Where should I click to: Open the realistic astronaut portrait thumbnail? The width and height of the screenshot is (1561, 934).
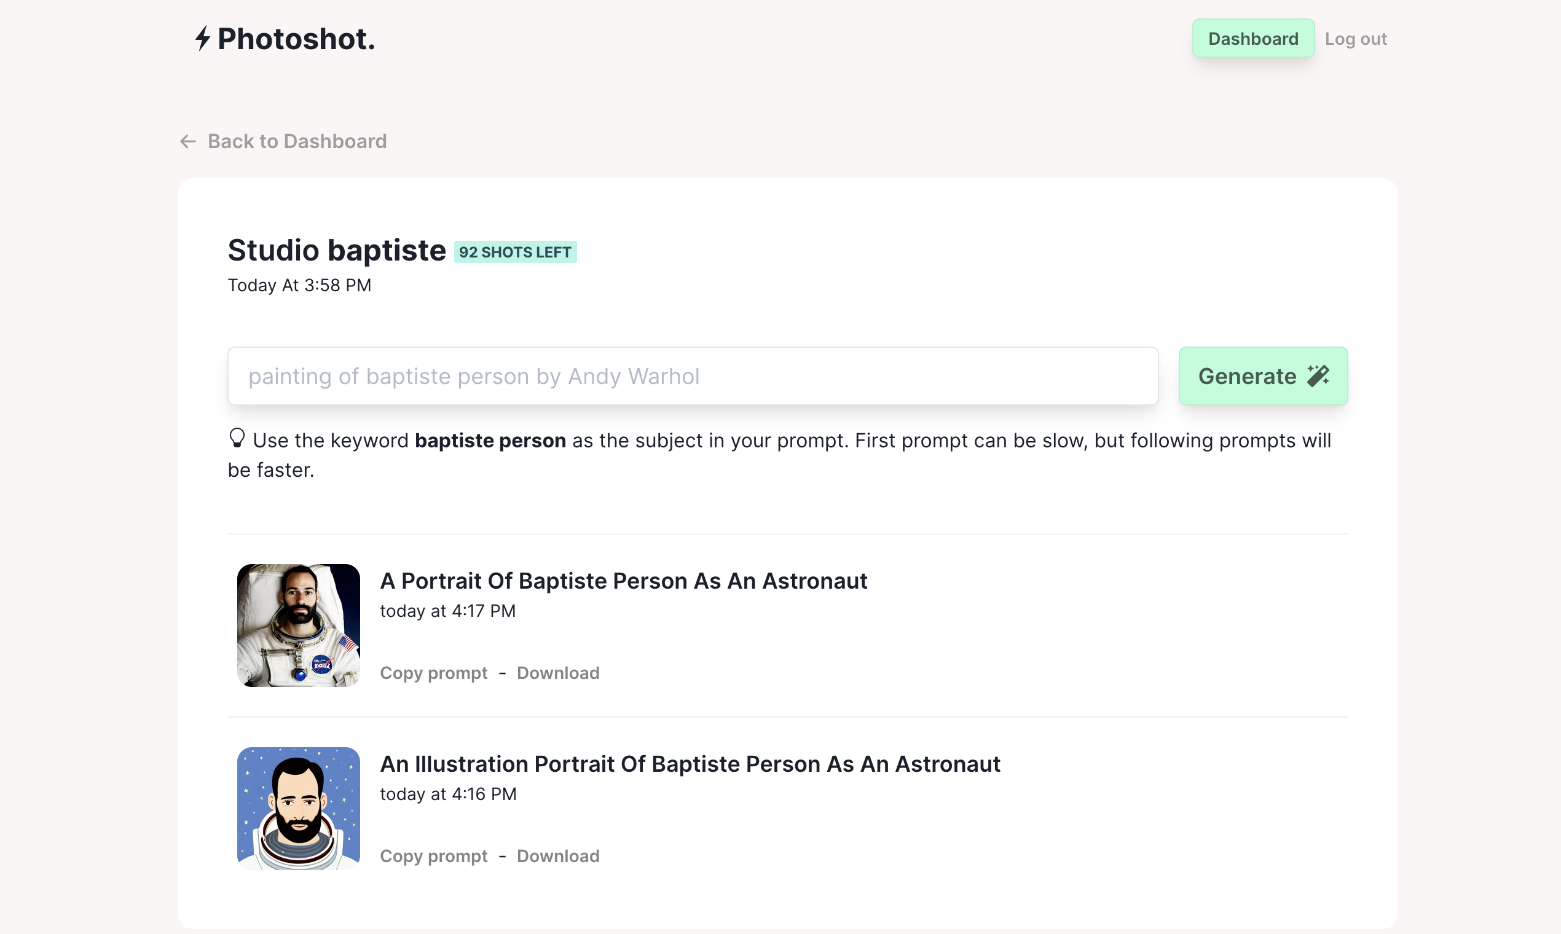pos(298,625)
